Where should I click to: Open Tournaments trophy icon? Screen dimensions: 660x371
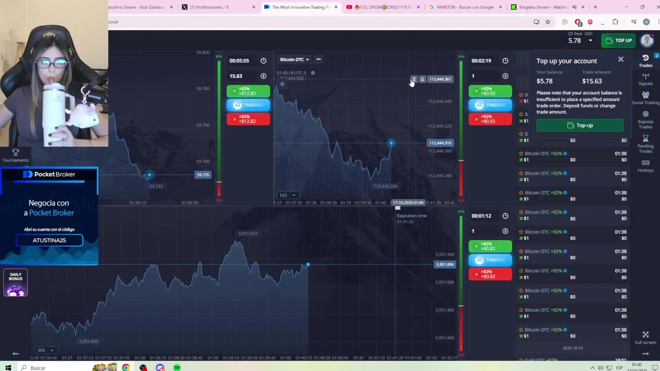pos(15,156)
